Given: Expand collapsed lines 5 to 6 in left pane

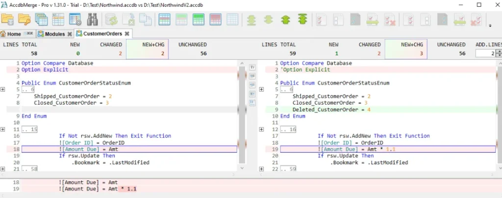Looking at the screenshot, I should pos(3,89).
